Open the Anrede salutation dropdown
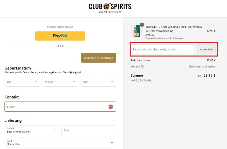Image resolution: width=227 pixels, height=149 pixels. click(x=31, y=130)
